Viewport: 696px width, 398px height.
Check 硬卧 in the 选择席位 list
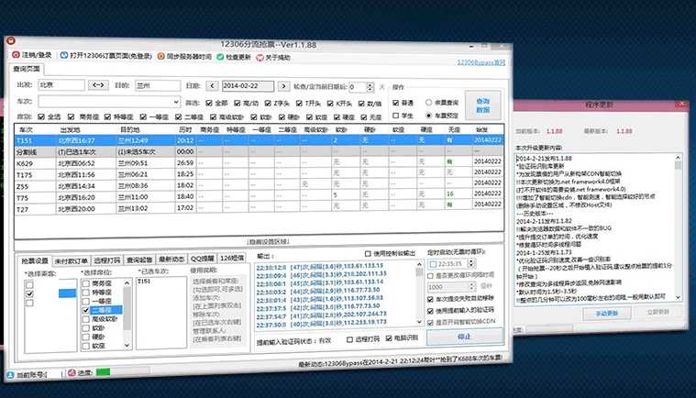pyautogui.click(x=86, y=337)
